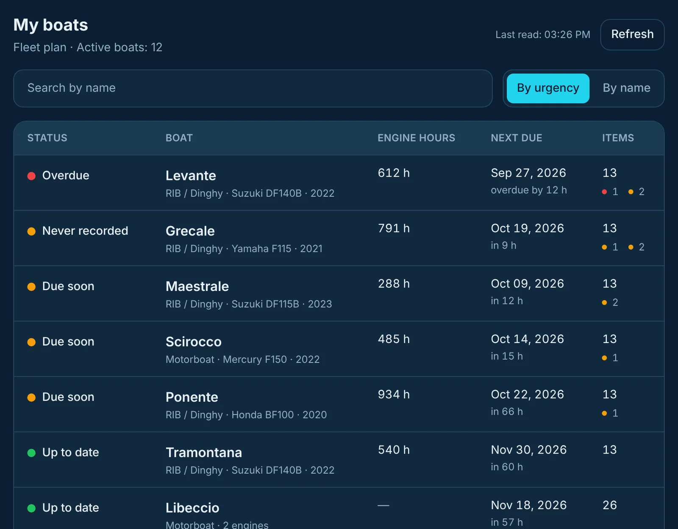This screenshot has width=678, height=529.
Task: Click "612 h" engine hours value
Action: [x=394, y=173]
